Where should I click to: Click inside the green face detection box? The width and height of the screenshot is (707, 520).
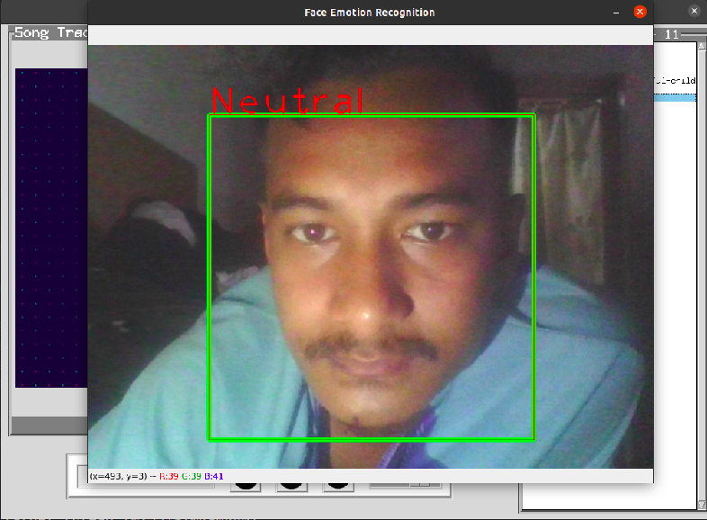(371, 277)
